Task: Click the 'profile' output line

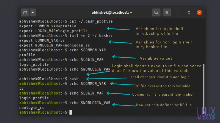Action: pyautogui.click(x=27, y=55)
